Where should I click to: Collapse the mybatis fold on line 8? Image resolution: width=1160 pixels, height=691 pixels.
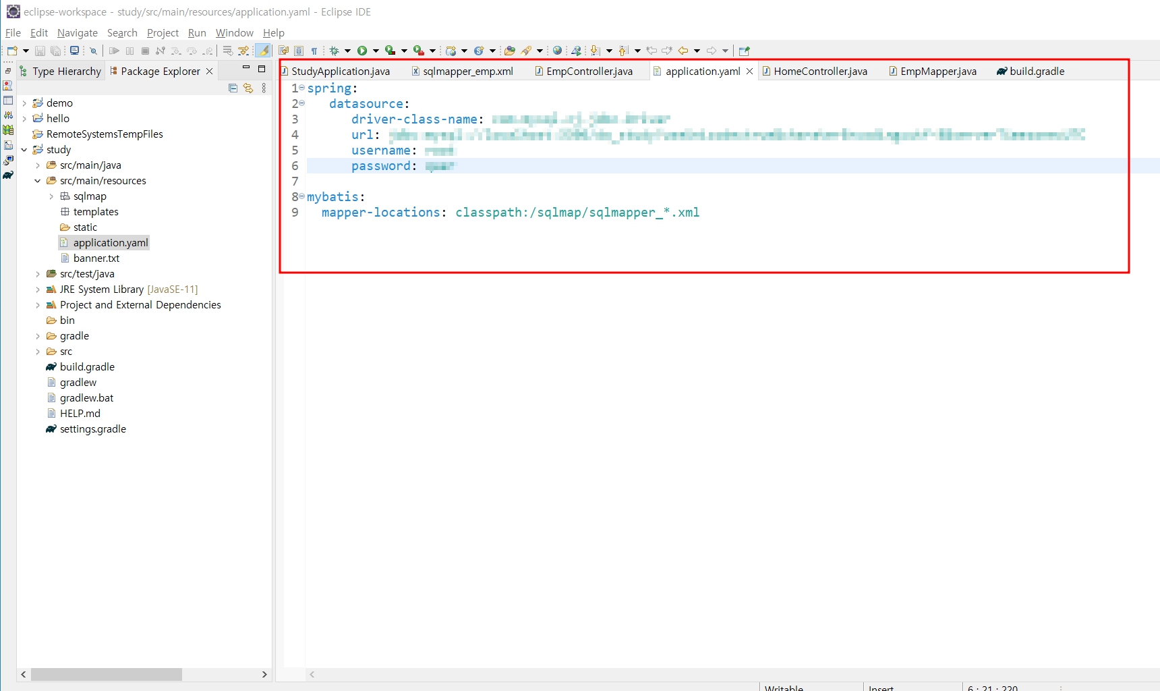point(302,196)
